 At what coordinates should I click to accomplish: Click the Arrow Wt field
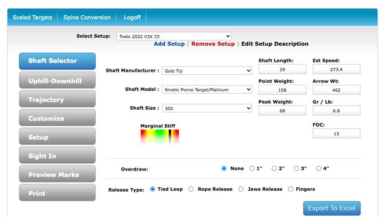(x=337, y=90)
